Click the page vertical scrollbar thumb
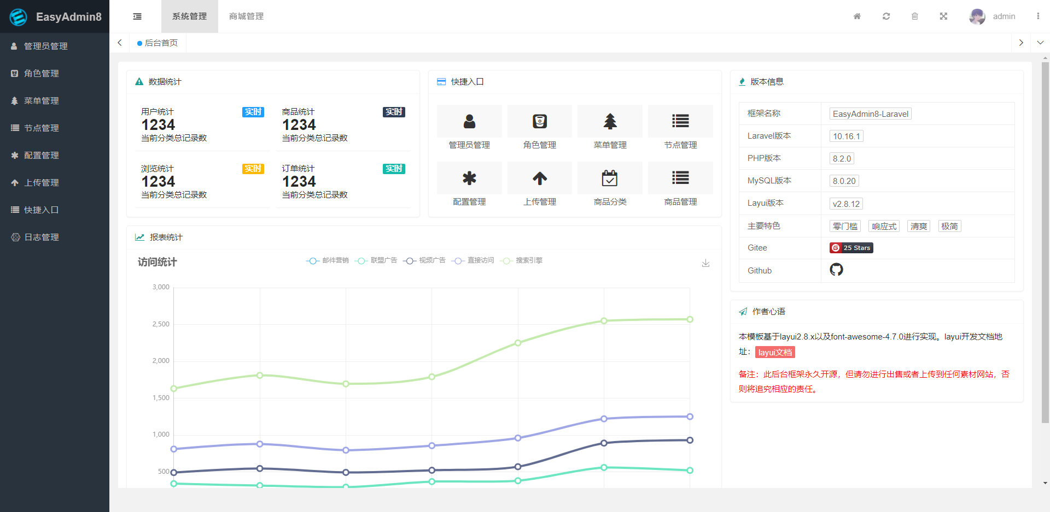This screenshot has height=512, width=1050. pyautogui.click(x=1045, y=242)
